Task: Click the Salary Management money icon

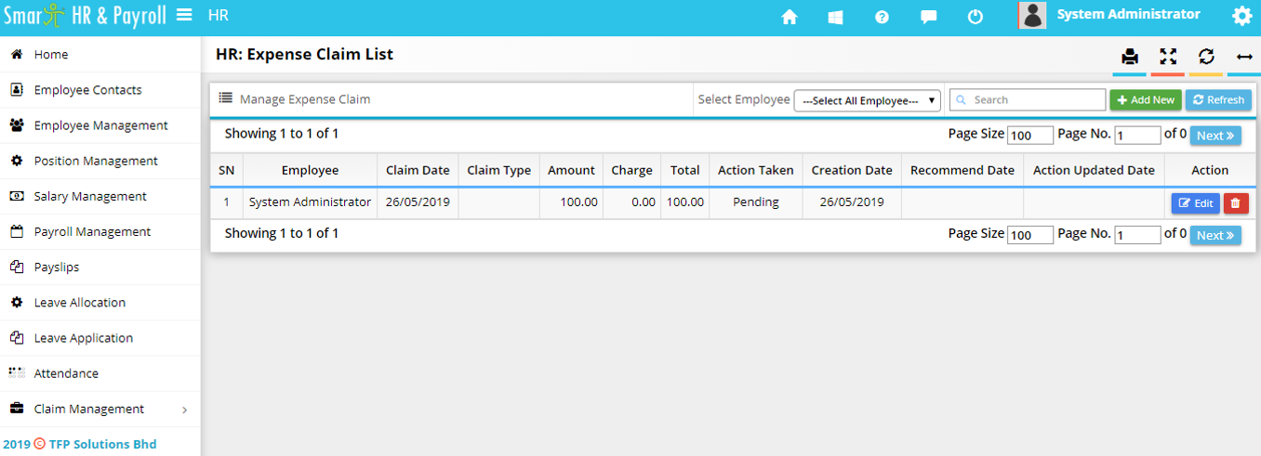Action: pos(17,196)
